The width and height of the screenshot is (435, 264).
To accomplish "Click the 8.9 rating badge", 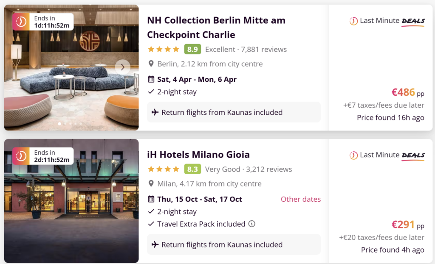I will [x=192, y=49].
